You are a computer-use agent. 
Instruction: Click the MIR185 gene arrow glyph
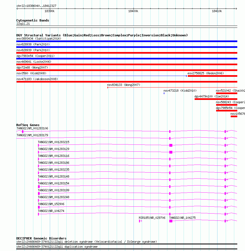click(x=140, y=221)
